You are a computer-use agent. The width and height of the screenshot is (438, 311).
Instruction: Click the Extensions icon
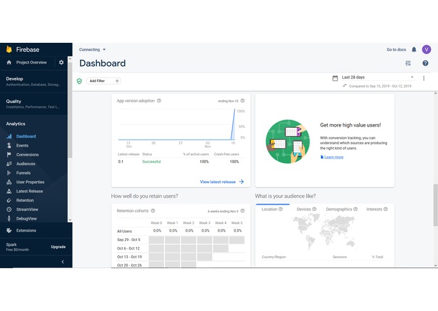click(9, 230)
